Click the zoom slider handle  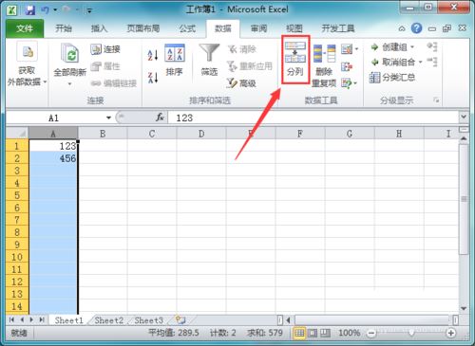(x=411, y=333)
